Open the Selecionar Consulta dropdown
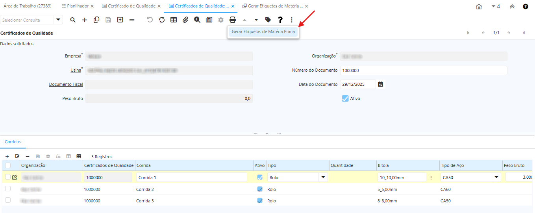The width and height of the screenshot is (535, 213). click(x=59, y=20)
